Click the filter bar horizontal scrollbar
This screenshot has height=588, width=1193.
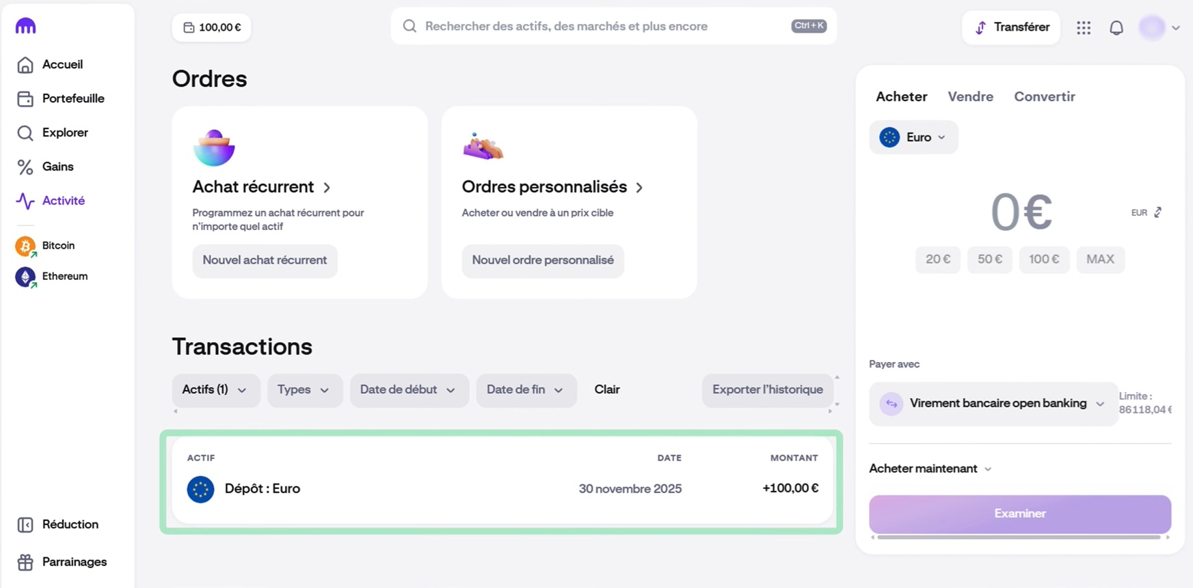coord(502,411)
